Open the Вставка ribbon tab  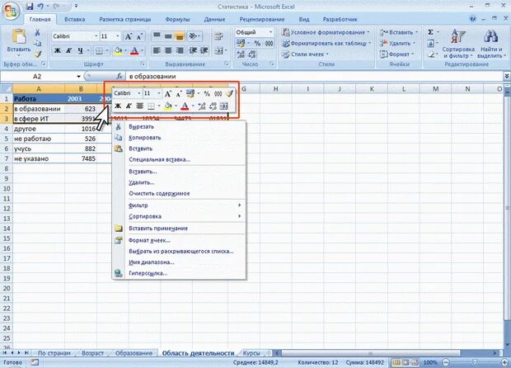tap(75, 19)
